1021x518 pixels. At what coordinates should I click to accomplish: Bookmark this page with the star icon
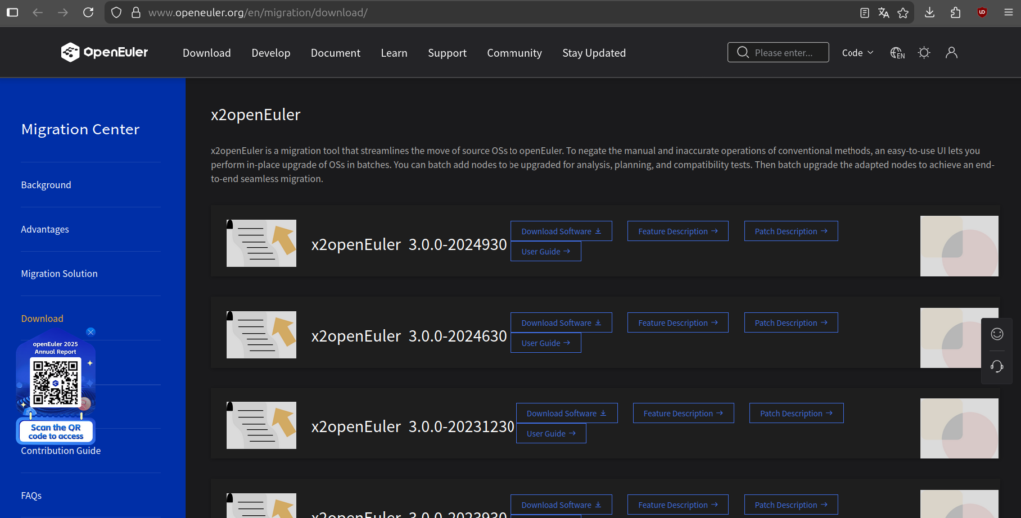point(903,13)
